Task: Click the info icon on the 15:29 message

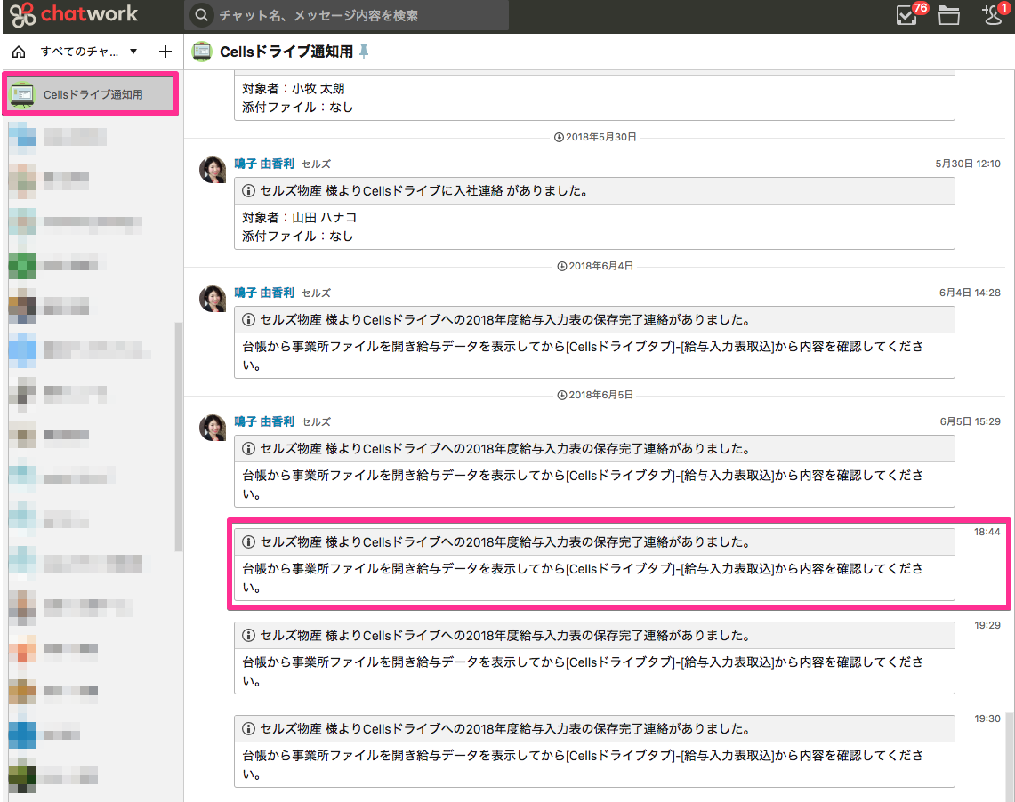Action: [x=248, y=448]
